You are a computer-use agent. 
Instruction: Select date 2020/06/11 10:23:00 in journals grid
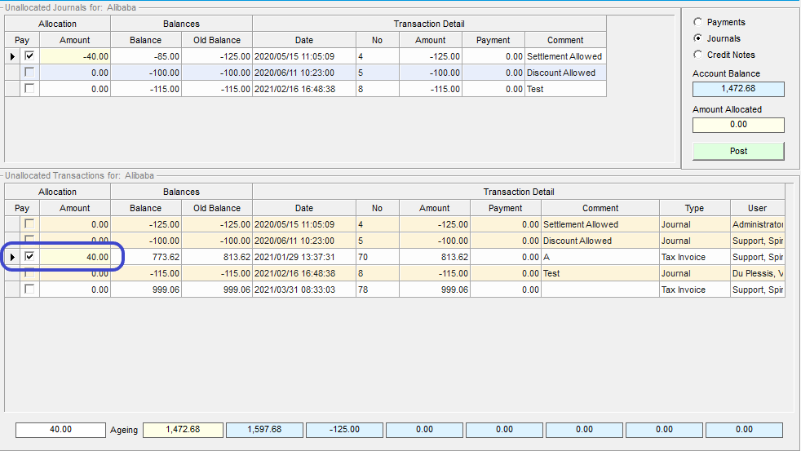click(304, 73)
